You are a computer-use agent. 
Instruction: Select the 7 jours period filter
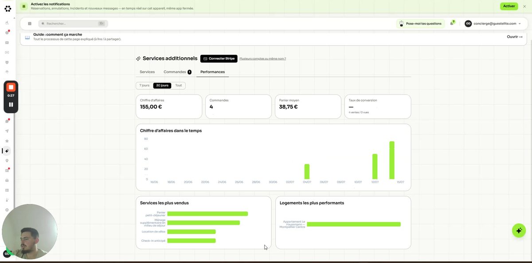coord(145,86)
